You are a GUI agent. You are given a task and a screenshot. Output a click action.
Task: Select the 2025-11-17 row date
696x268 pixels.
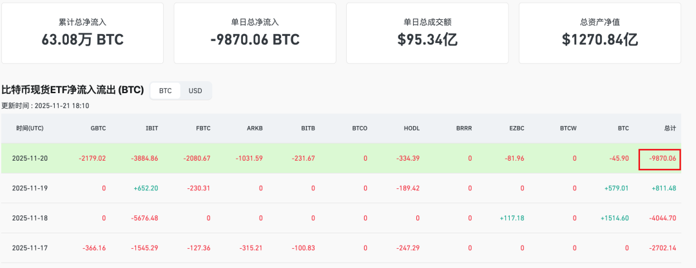[x=30, y=249]
